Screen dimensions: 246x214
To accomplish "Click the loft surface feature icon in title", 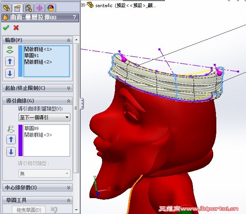I will point(6,17).
